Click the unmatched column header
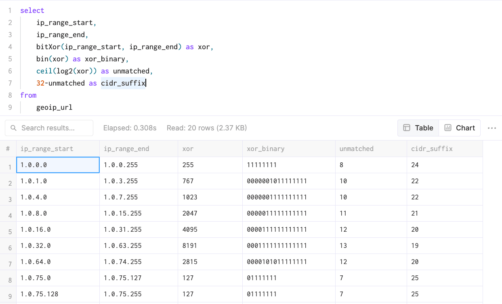Image resolution: width=502 pixels, height=304 pixels. click(356, 149)
